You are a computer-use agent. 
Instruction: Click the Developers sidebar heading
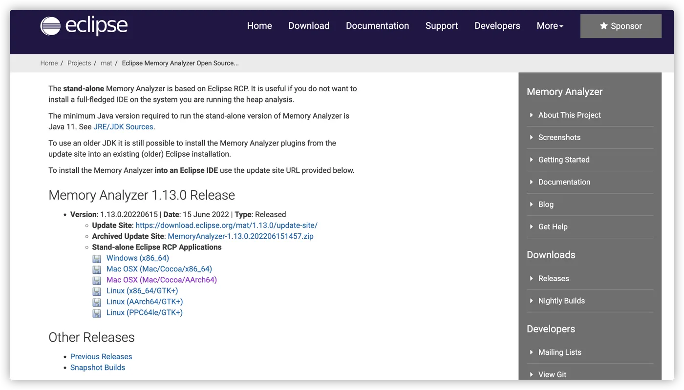tap(551, 329)
